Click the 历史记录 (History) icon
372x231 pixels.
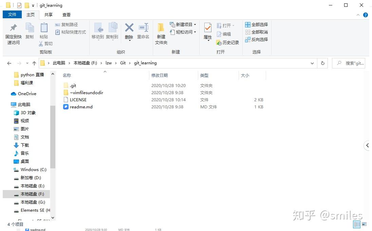227,43
